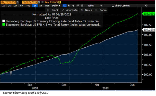156x96 pixels.
Task: Select the YTD range tab
Action: click(28, 6)
